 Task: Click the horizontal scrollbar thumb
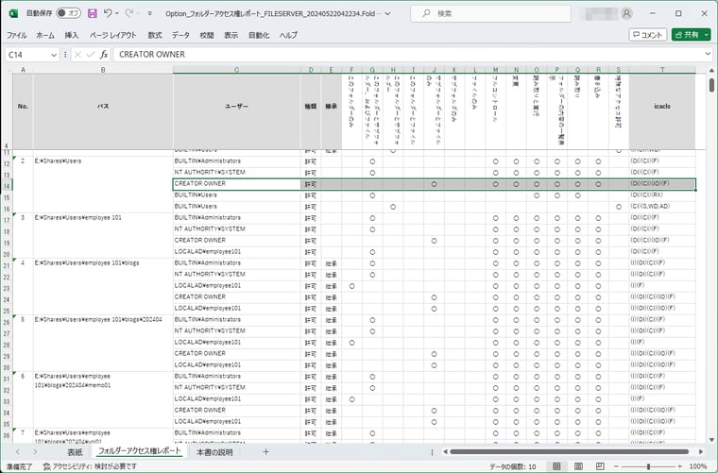pos(569,452)
